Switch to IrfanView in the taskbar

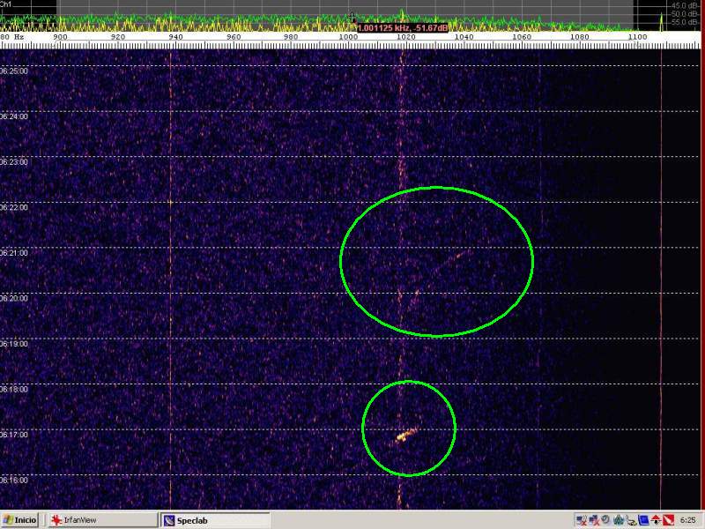pos(79,520)
